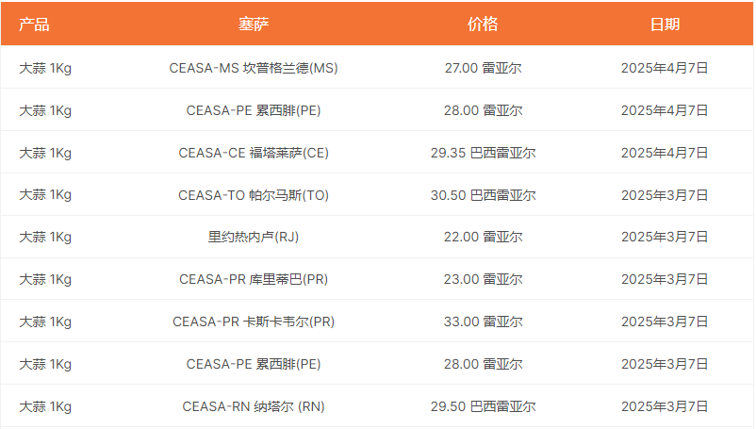Click the 日期 column header
Screen dimensions: 756x429
click(665, 25)
